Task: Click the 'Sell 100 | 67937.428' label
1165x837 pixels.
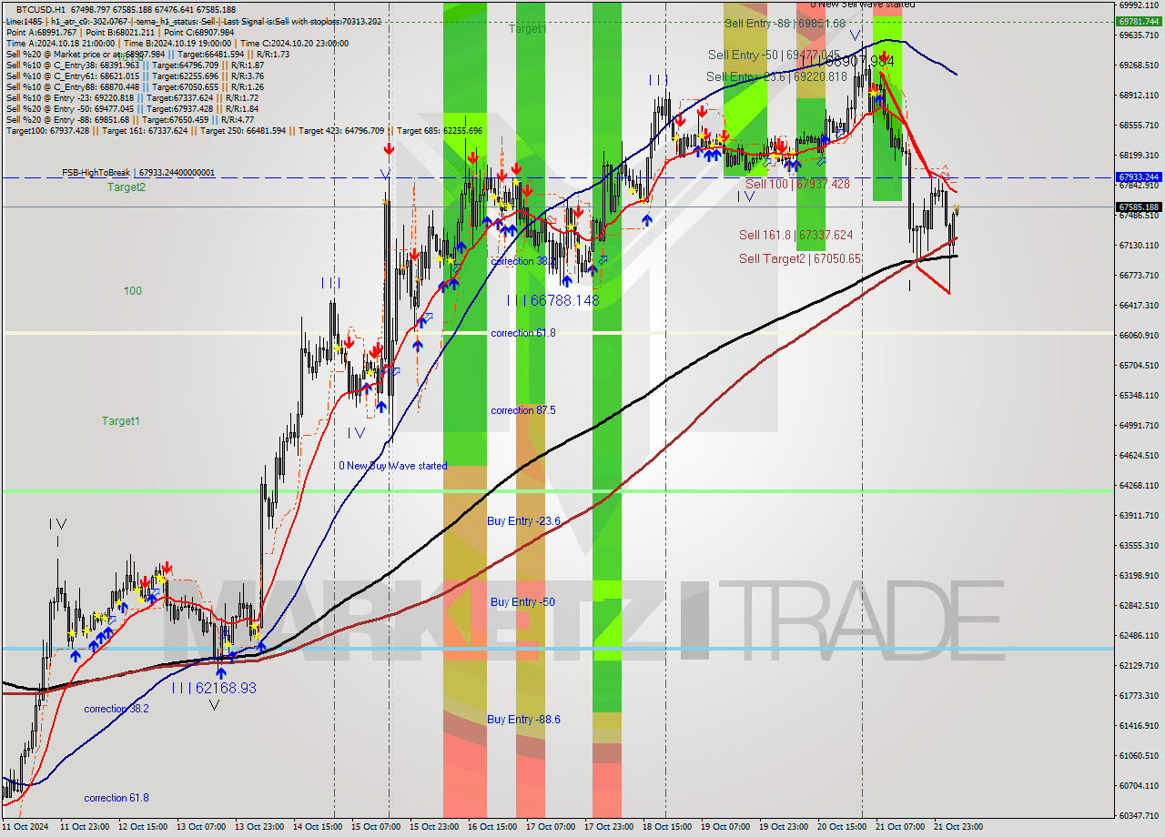Action: click(x=797, y=184)
